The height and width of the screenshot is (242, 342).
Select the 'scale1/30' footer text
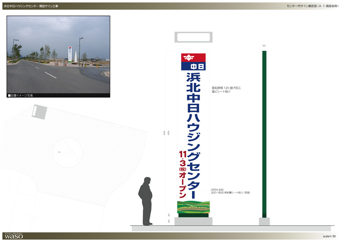pos(329,236)
